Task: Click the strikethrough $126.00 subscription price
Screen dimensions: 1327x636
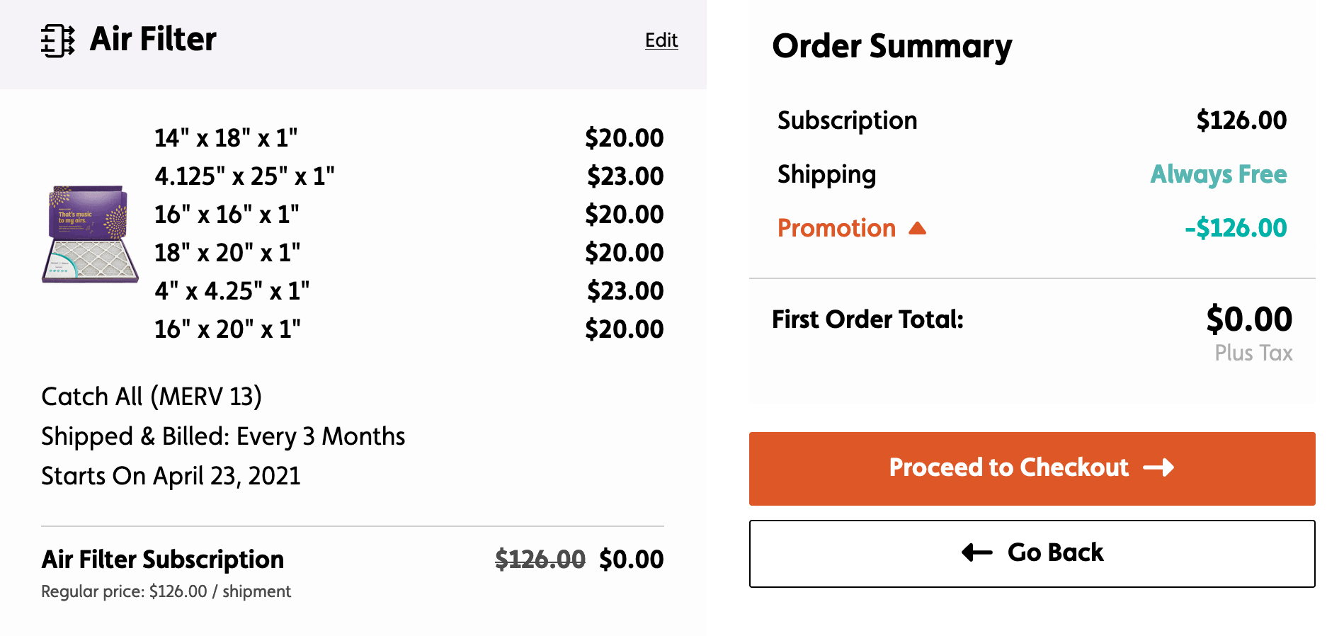Action: pos(540,560)
